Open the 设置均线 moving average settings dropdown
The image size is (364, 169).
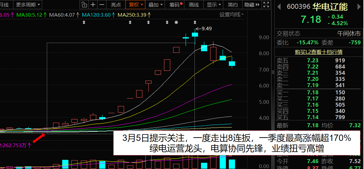point(231,15)
